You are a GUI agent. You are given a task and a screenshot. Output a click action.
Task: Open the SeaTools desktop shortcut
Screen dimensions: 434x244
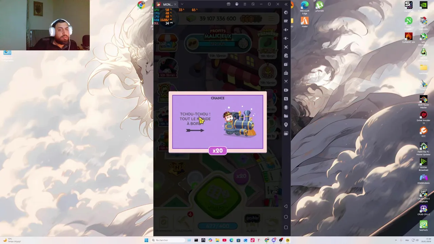[x=423, y=226]
